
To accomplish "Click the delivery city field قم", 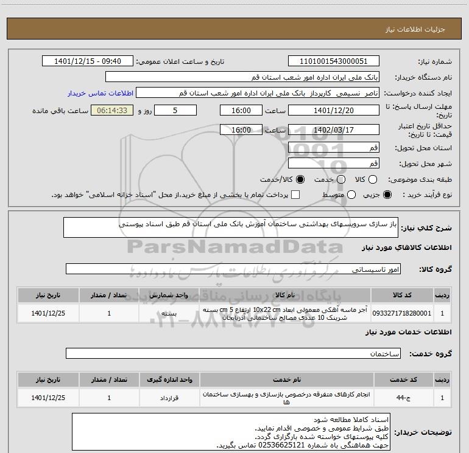I will click(x=334, y=163).
